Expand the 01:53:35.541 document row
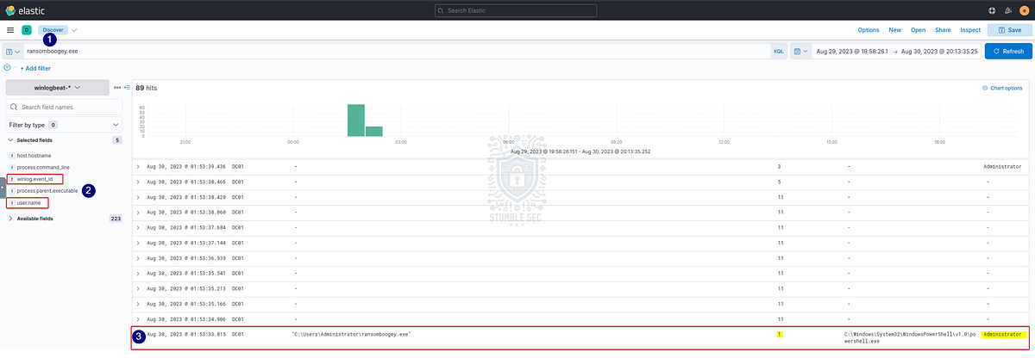Viewport: 1035px width, 358px height. pos(138,273)
